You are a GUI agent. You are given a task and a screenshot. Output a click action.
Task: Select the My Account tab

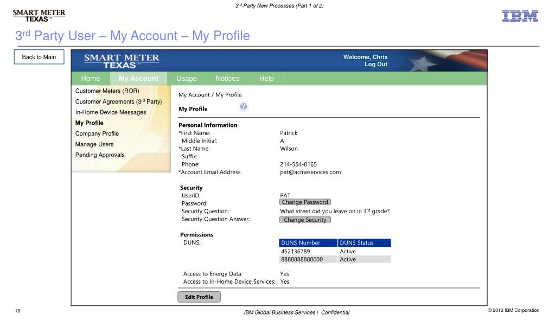(138, 78)
